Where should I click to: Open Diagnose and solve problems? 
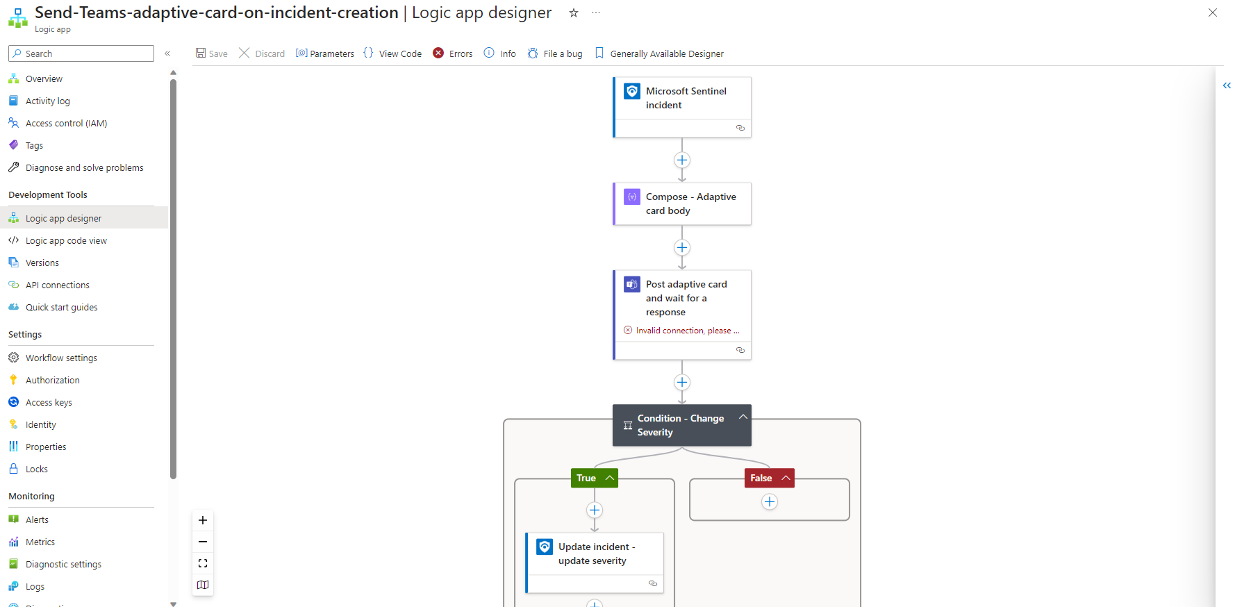coord(84,167)
